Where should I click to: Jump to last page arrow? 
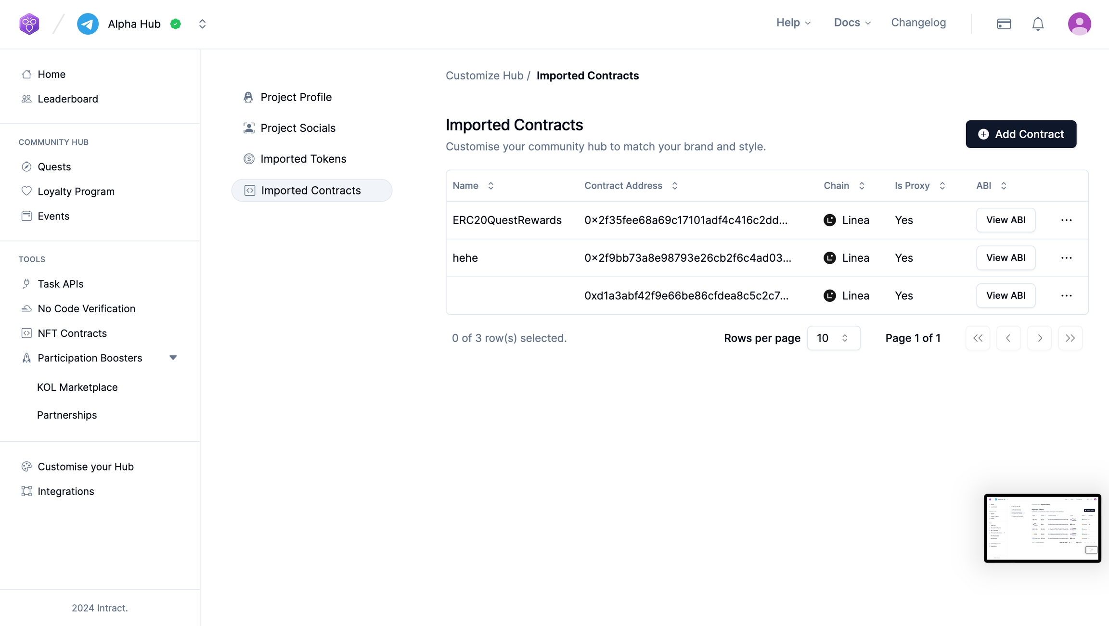[x=1070, y=338]
